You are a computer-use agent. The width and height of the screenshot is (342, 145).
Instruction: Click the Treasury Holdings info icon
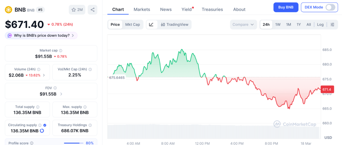point(90,125)
